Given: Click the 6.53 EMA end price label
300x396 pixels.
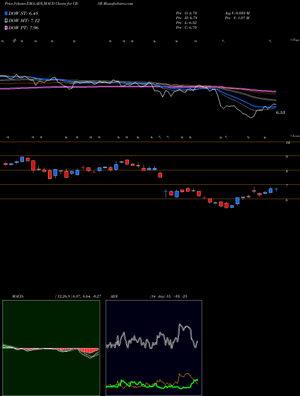Looking at the screenshot, I should [280, 112].
